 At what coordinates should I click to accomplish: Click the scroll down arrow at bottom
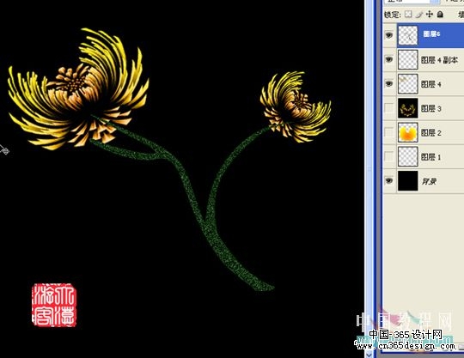(369, 354)
